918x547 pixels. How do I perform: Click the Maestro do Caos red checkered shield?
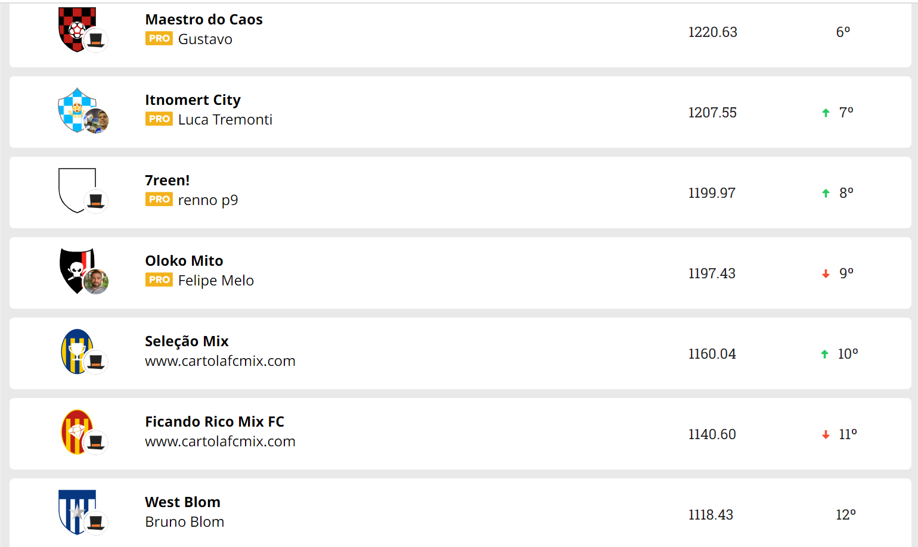pyautogui.click(x=77, y=30)
